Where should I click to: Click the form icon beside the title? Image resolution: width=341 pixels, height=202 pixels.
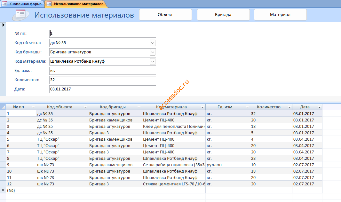click(x=20, y=15)
